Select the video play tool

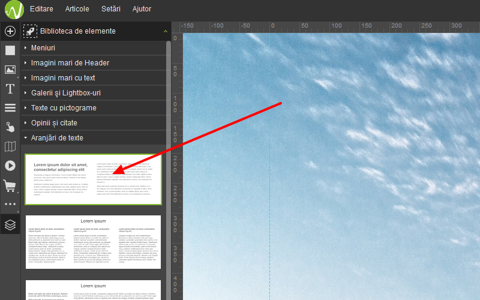pyautogui.click(x=10, y=166)
